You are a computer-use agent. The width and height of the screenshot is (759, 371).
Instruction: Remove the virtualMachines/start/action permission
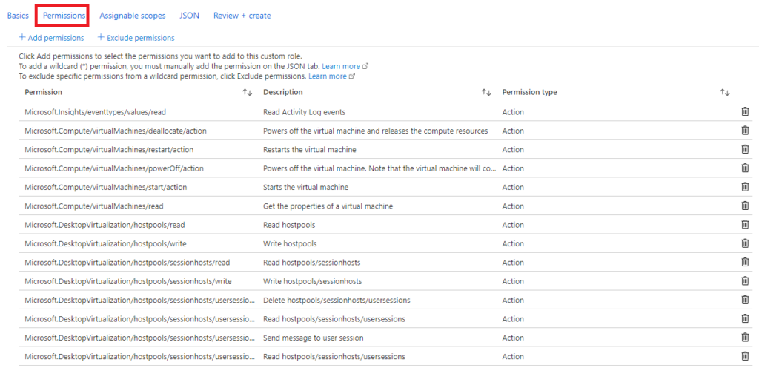coord(745,187)
